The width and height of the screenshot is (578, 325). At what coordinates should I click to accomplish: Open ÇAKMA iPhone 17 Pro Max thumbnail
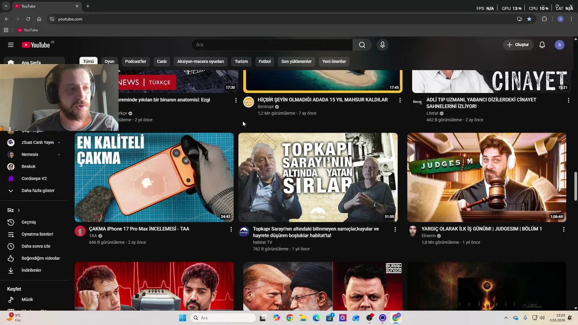click(154, 177)
